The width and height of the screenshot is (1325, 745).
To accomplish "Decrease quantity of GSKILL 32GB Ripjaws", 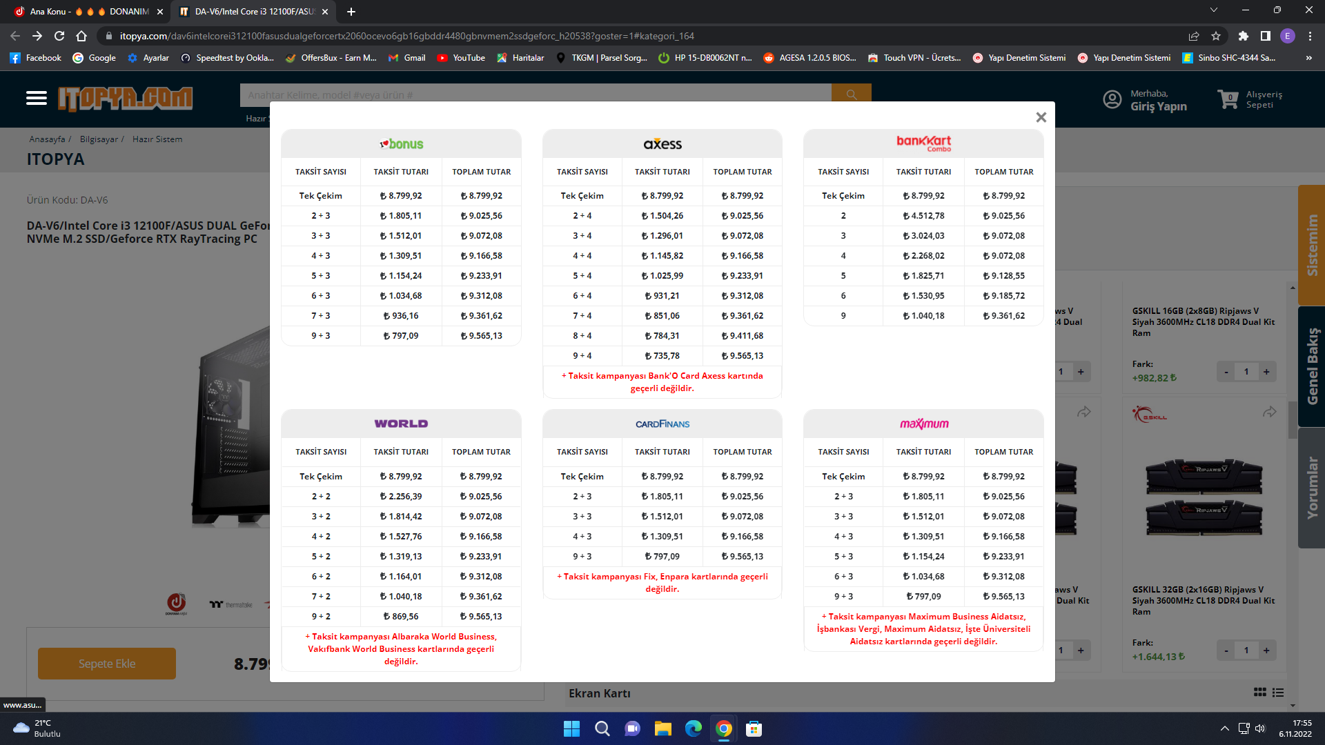I will pos(1226,650).
